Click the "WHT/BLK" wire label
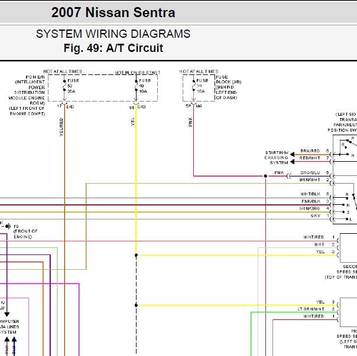Screen dimensions: 357x356 click(x=310, y=194)
